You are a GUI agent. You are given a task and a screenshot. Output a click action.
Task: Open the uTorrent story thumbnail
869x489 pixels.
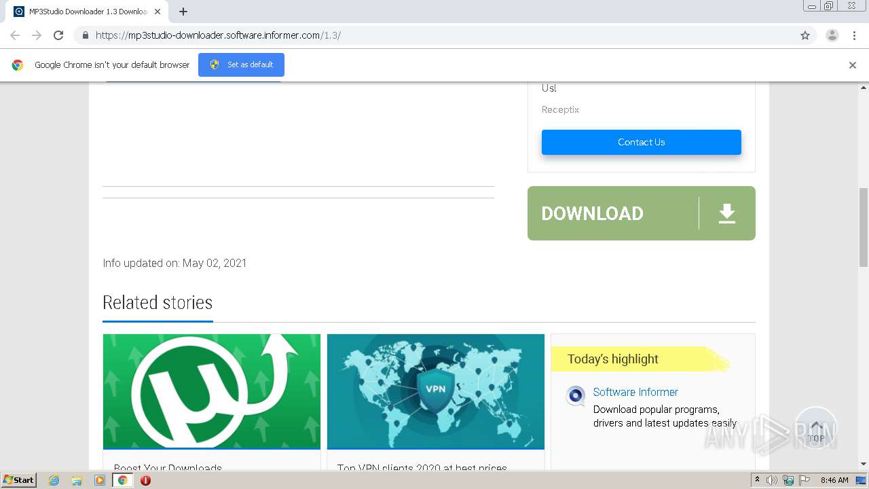pos(212,391)
